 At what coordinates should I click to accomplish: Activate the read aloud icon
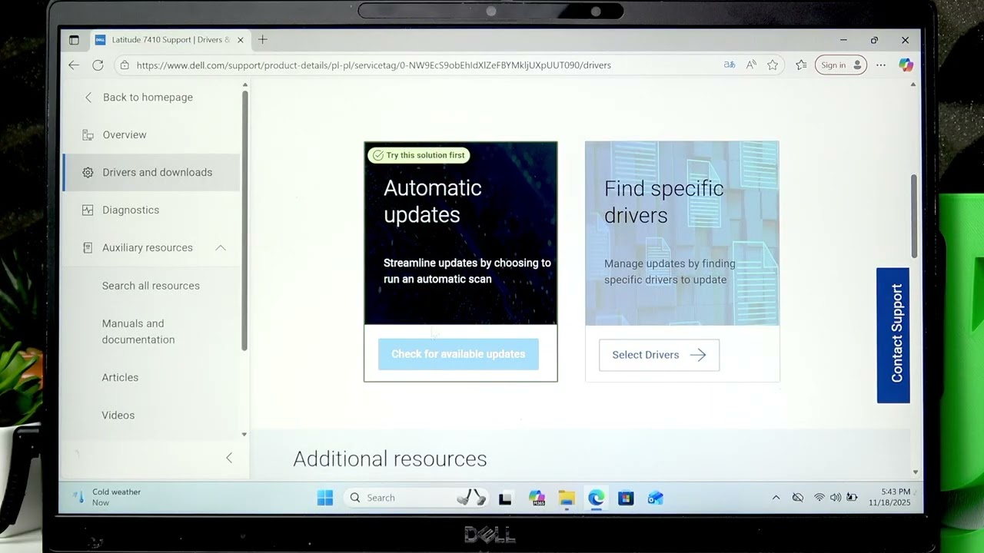(751, 65)
